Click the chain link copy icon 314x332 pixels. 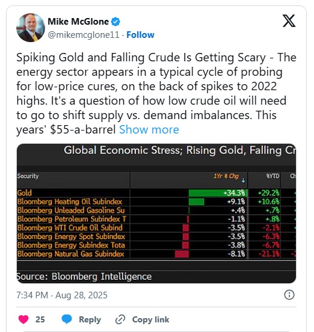point(120,319)
